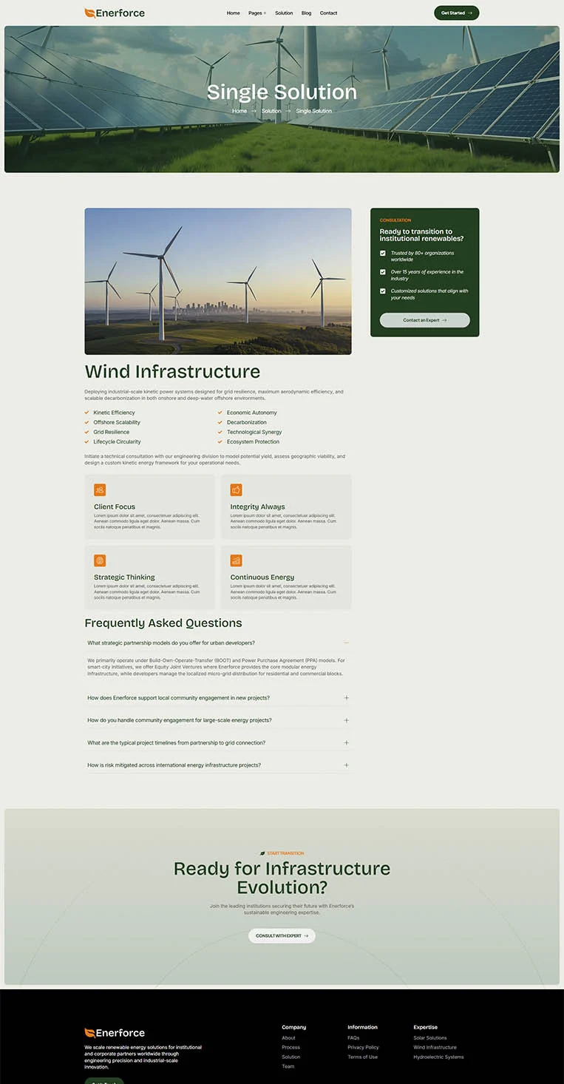Viewport: 564px width, 1084px height.
Task: Open the Wind Infrastructure footer link
Action: [x=435, y=1047]
